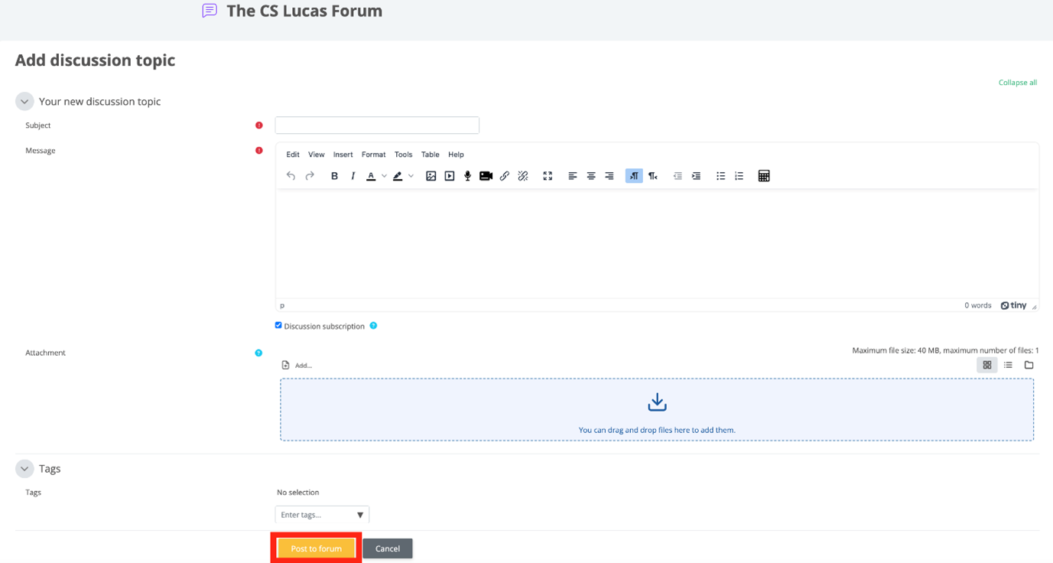Click Add... to attach a file
This screenshot has height=563, width=1053.
[x=297, y=366]
